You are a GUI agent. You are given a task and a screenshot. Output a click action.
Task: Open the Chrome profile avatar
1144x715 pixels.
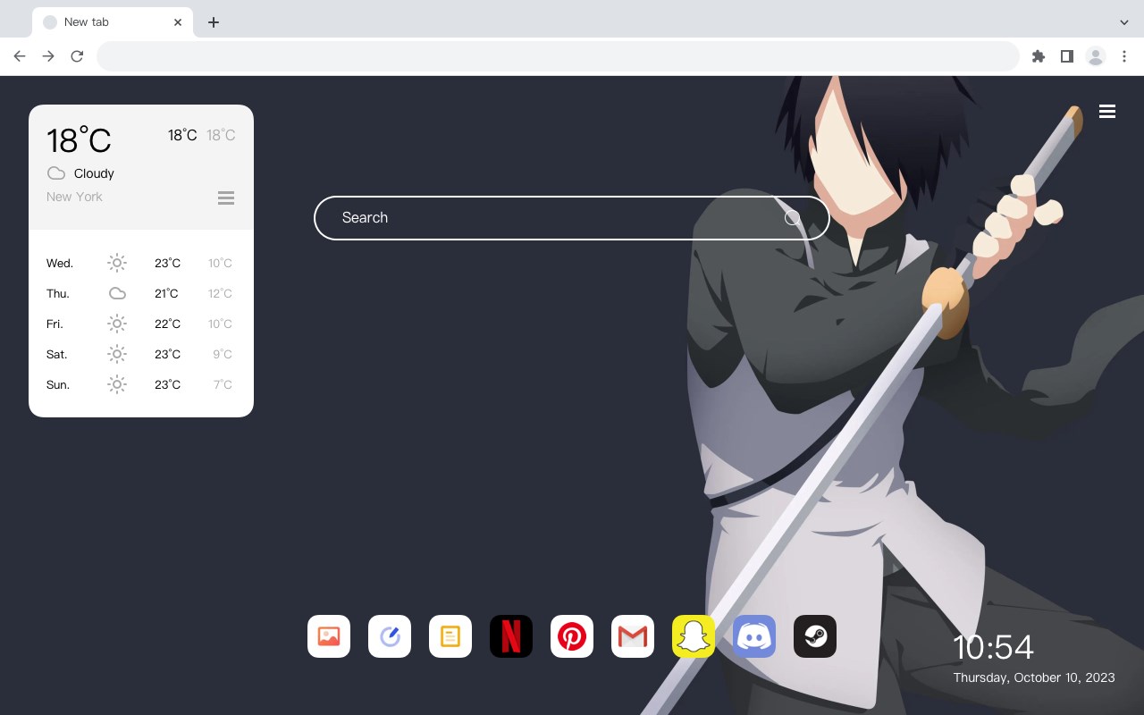pos(1096,56)
